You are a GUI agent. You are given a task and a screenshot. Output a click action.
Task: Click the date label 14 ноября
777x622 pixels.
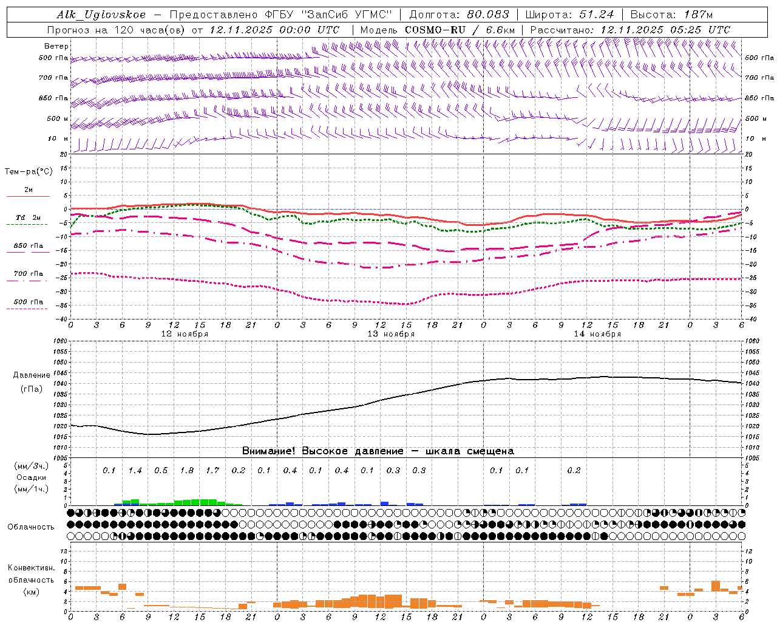(x=597, y=334)
